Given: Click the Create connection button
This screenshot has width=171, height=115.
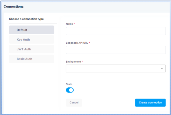Looking at the screenshot, I should pos(150,102).
